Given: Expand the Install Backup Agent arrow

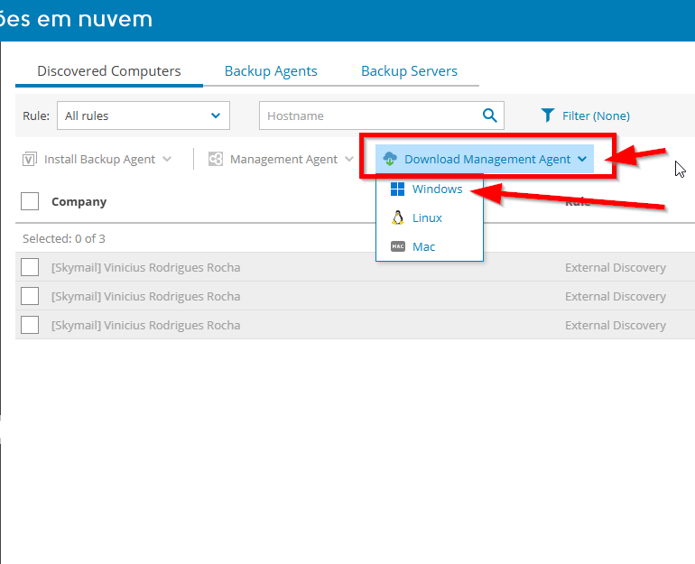Looking at the screenshot, I should (x=167, y=160).
